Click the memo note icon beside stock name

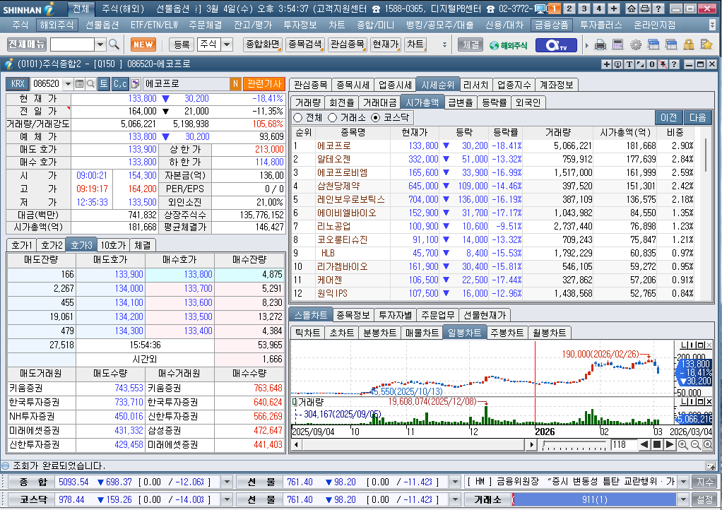coord(136,84)
